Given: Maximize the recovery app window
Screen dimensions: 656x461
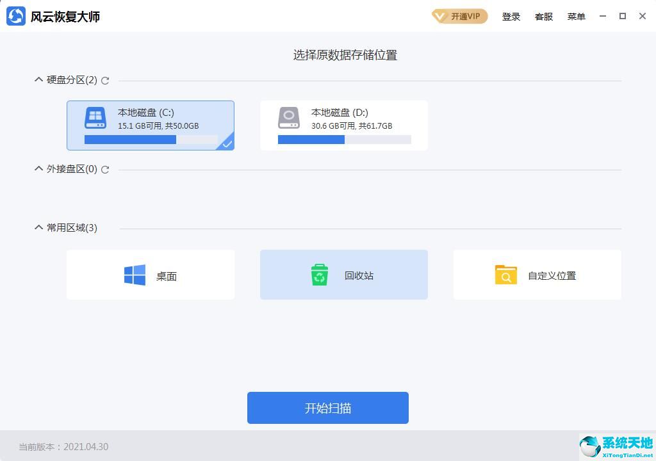Looking at the screenshot, I should (623, 16).
